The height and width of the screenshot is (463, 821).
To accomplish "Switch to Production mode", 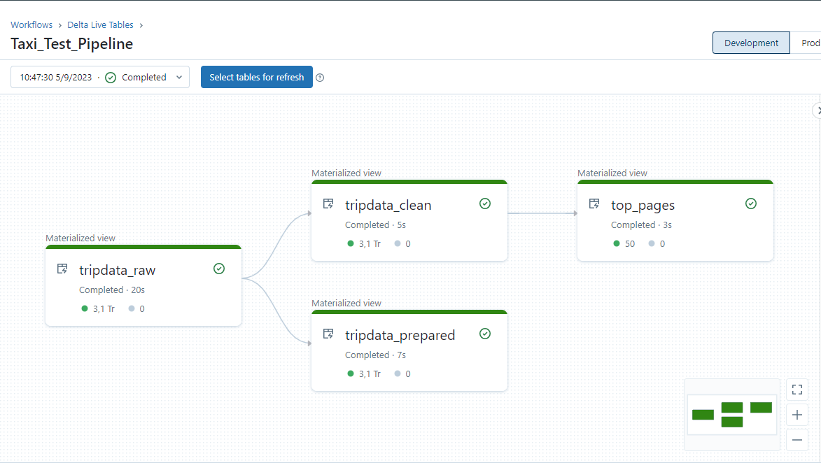I will pos(810,43).
